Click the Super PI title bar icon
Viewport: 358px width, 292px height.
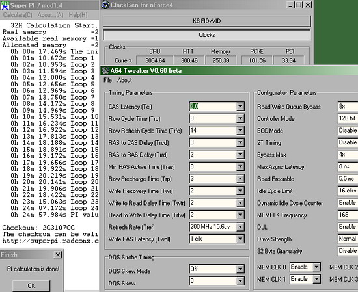(x=5, y=5)
